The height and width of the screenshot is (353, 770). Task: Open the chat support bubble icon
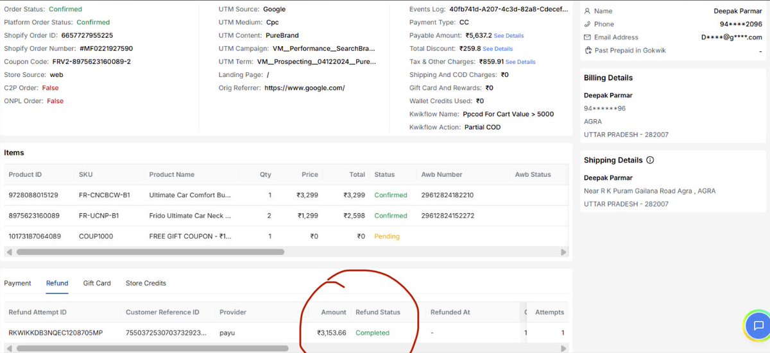[x=758, y=325]
